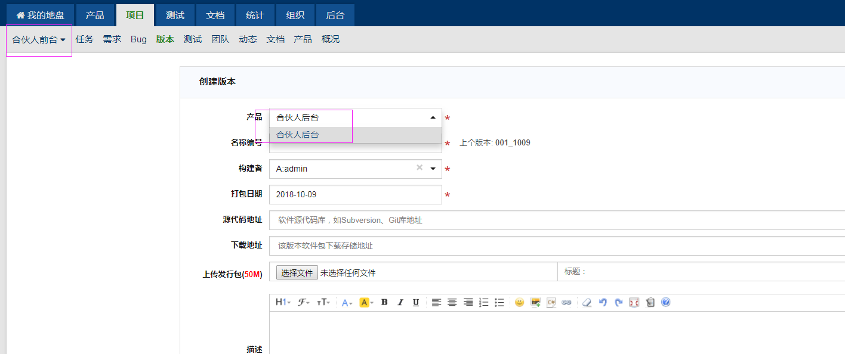The width and height of the screenshot is (845, 354).
Task: Redo the last edit
Action: pos(619,303)
